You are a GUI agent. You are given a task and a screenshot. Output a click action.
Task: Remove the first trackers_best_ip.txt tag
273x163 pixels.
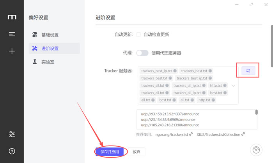point(175,71)
